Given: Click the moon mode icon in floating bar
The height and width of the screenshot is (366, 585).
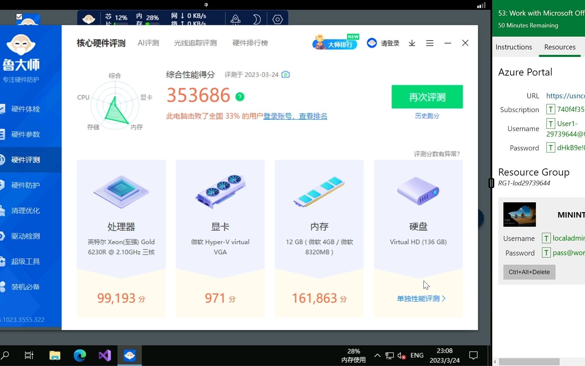Looking at the screenshot, I should 256,19.
